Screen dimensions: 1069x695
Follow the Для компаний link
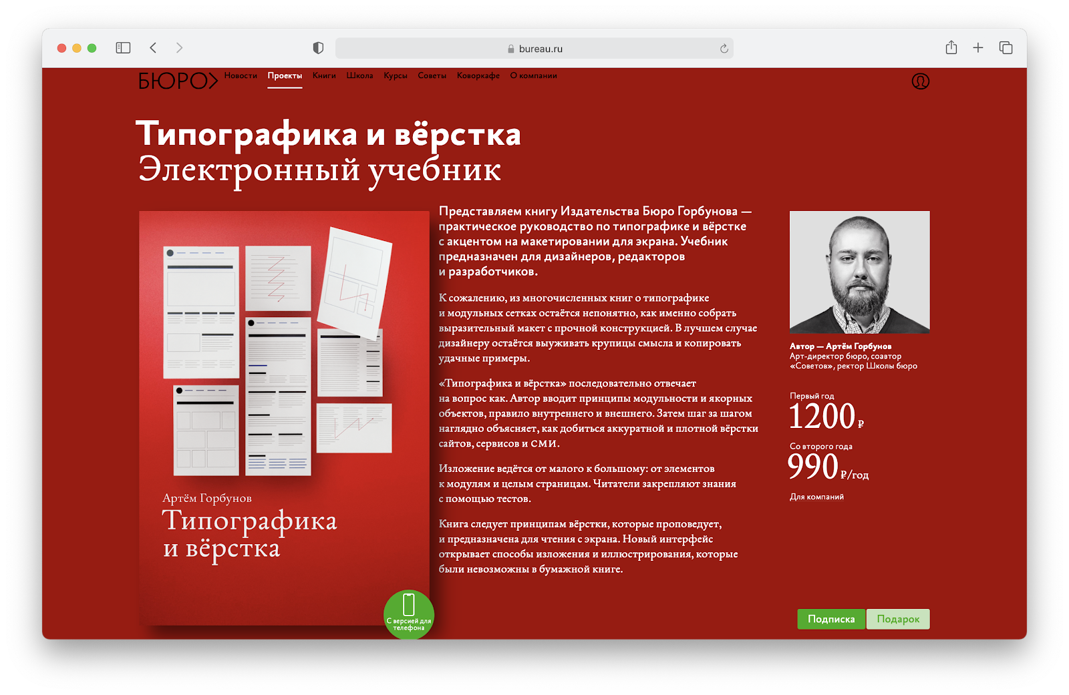816,497
